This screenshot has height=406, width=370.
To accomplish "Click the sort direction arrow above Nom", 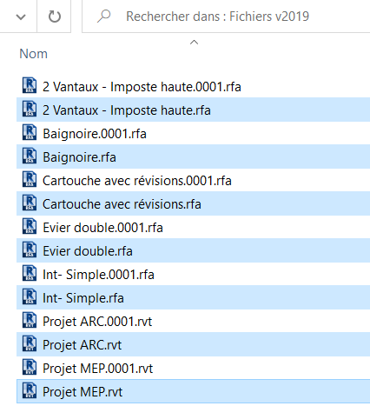I will click(x=194, y=43).
